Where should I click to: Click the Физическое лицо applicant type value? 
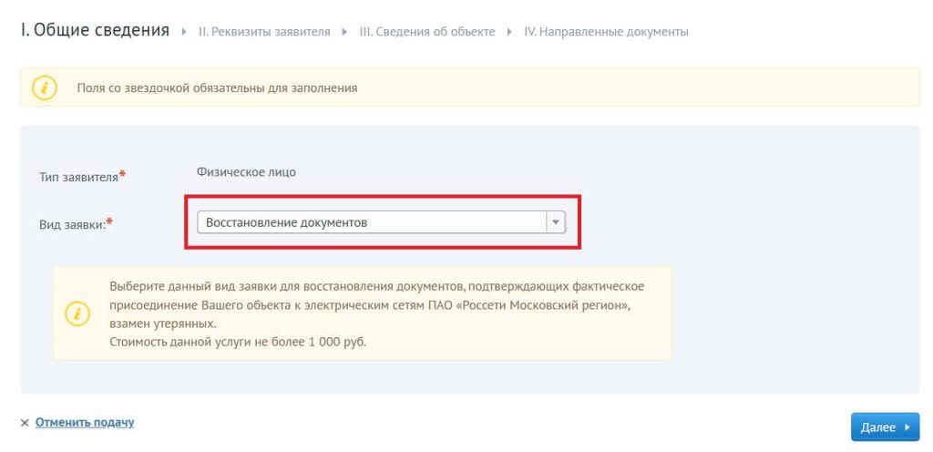[x=246, y=172]
